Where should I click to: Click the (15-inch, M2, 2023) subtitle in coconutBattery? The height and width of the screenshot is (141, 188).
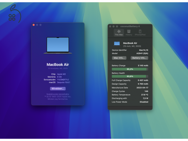click(x=132, y=46)
